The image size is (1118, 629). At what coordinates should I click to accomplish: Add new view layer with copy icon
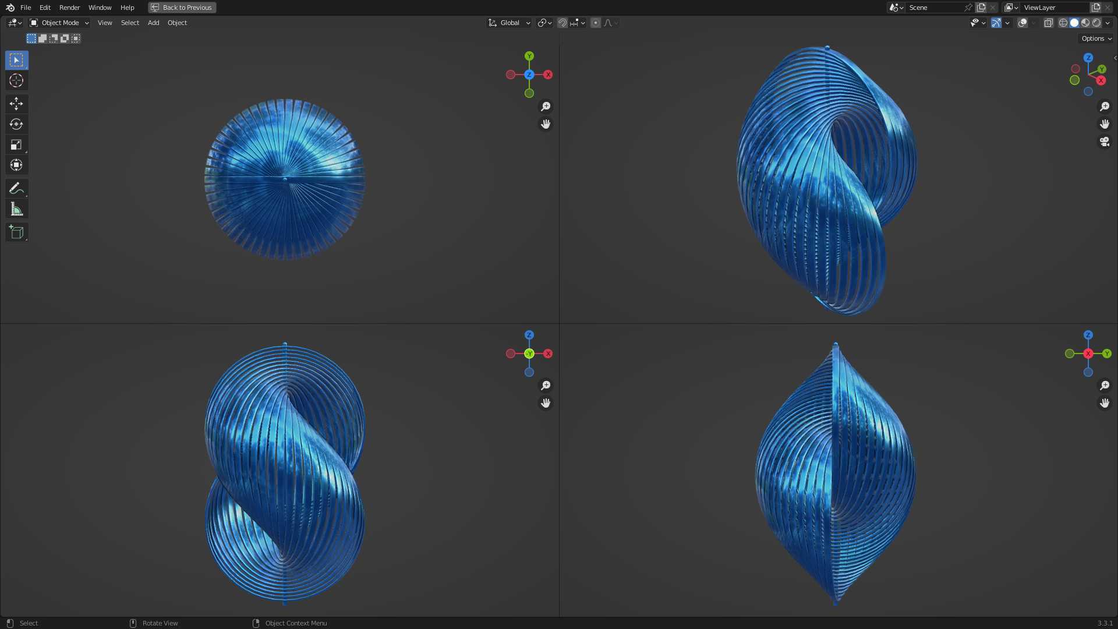tap(1096, 8)
